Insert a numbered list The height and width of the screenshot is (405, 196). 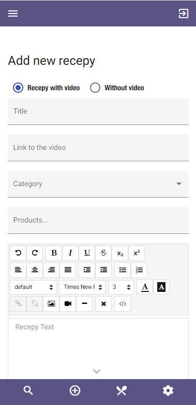pyautogui.click(x=139, y=270)
